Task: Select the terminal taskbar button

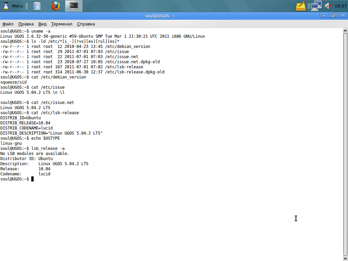Action: 74,6
